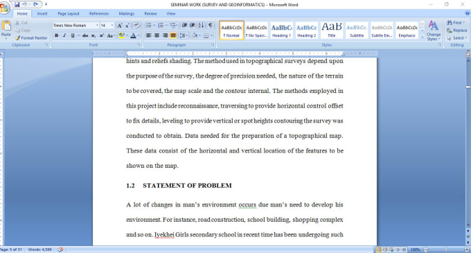Click the Print Layout view icon
471x253 pixels.
[x=378, y=250]
